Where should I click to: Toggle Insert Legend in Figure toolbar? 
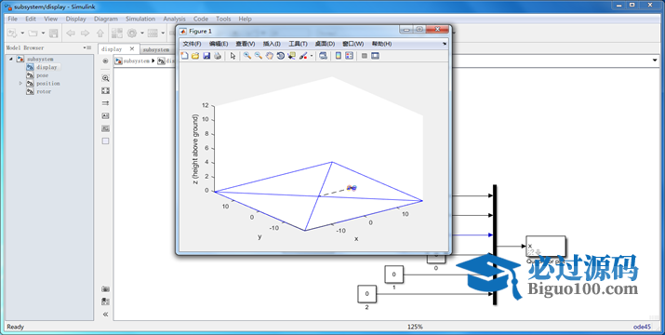click(349, 56)
